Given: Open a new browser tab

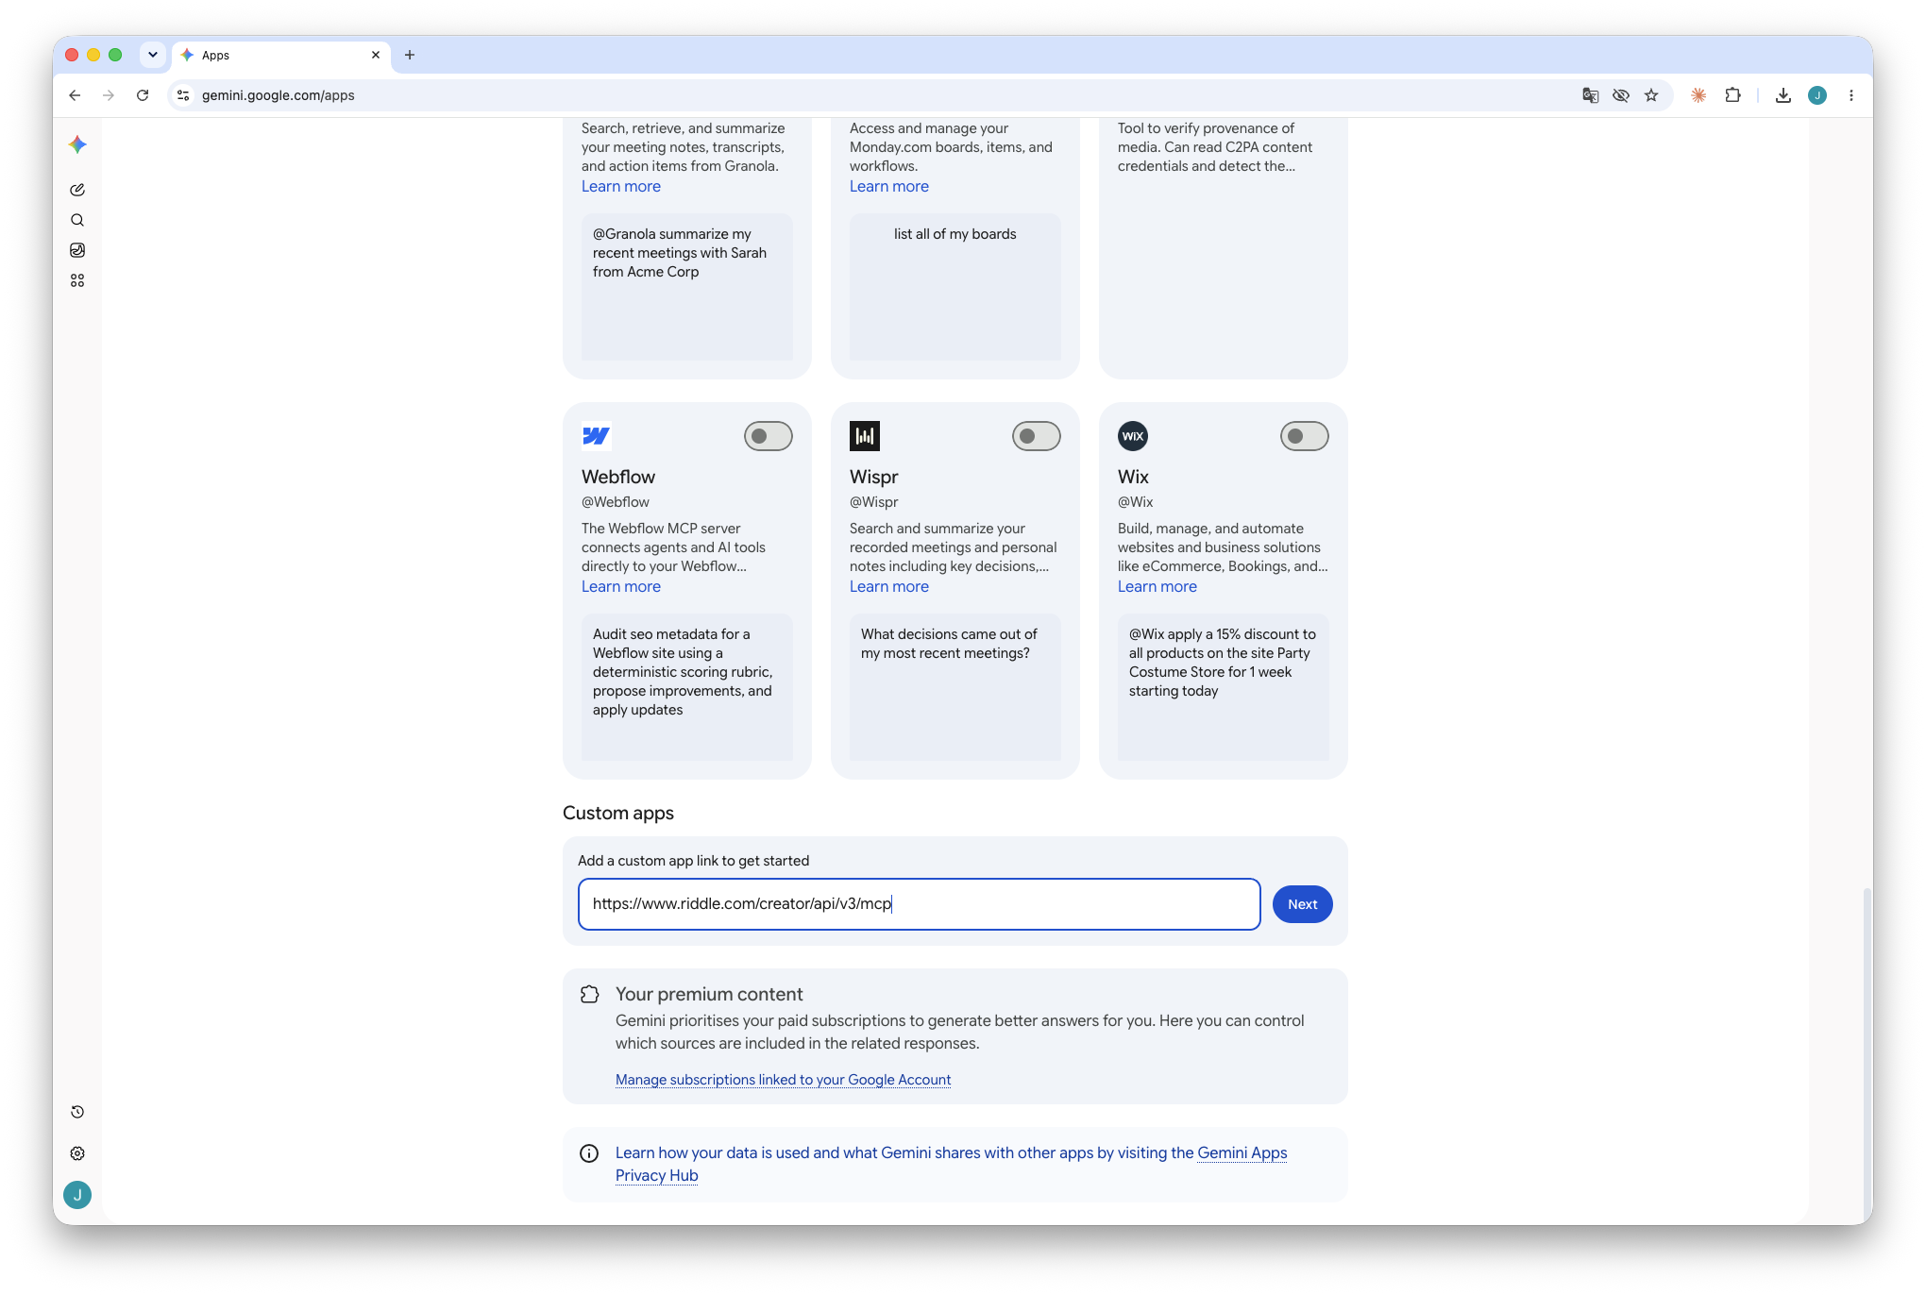Looking at the screenshot, I should [410, 55].
